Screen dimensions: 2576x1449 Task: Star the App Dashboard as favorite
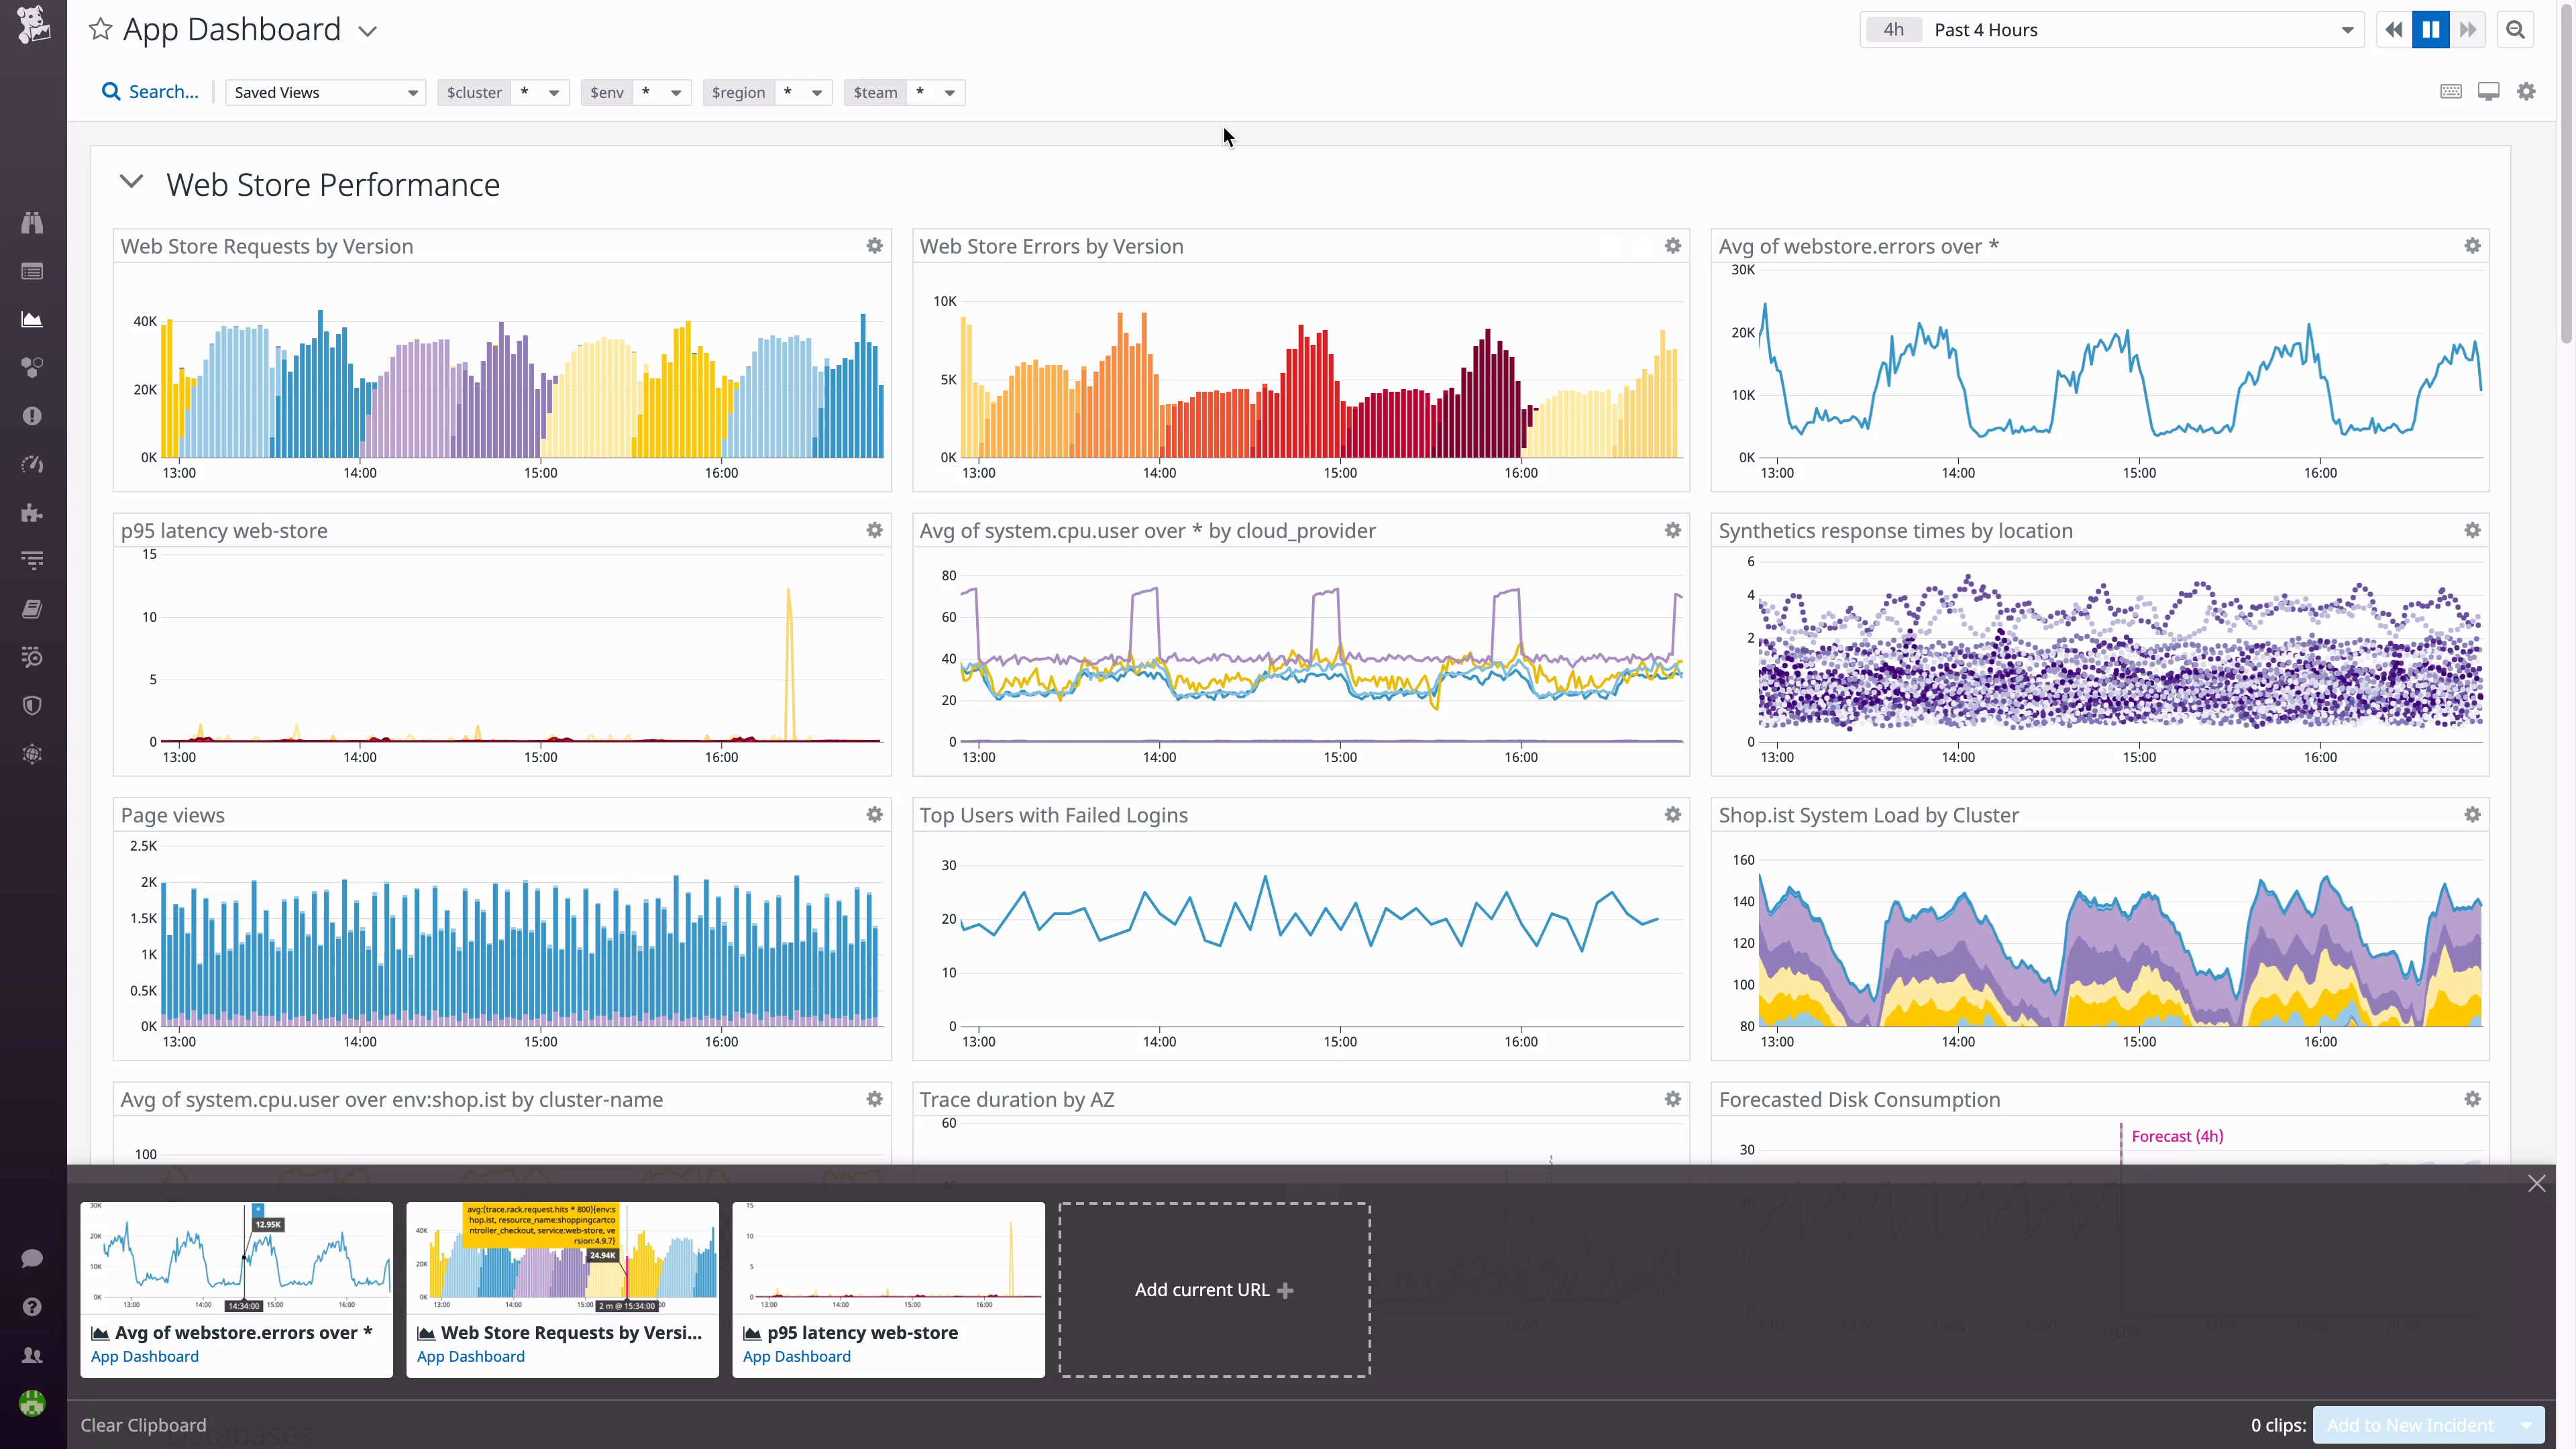click(100, 29)
